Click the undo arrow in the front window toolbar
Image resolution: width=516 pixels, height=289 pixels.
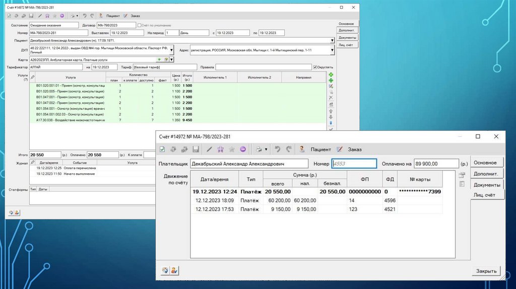click(278, 150)
